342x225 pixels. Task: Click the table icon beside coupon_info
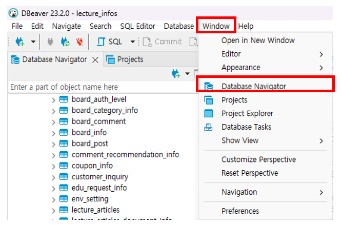coord(64,166)
